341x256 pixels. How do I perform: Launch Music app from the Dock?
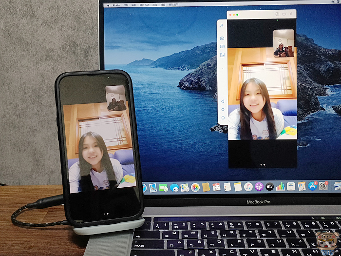click(x=248, y=187)
